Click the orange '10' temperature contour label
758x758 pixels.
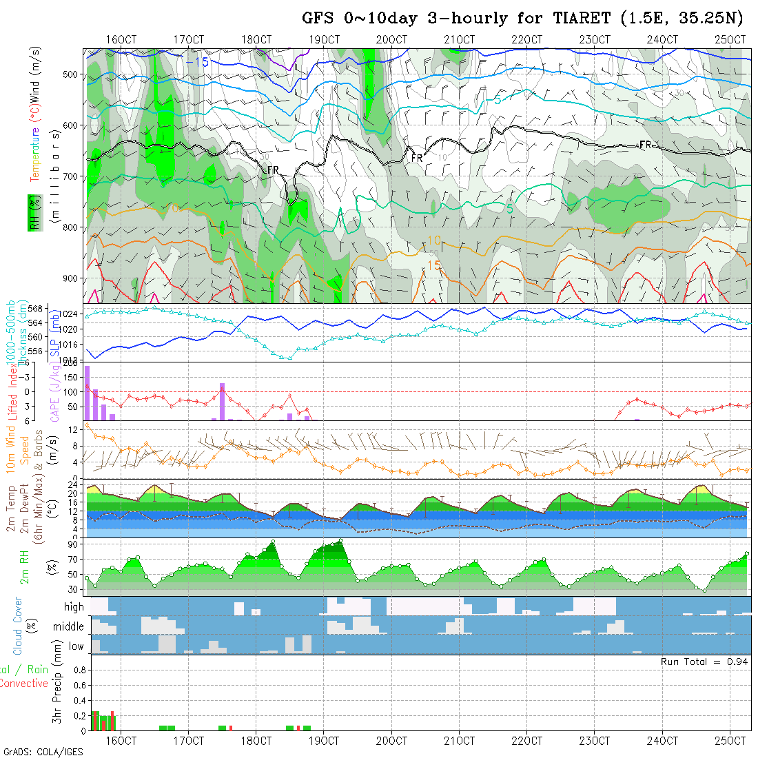(434, 240)
